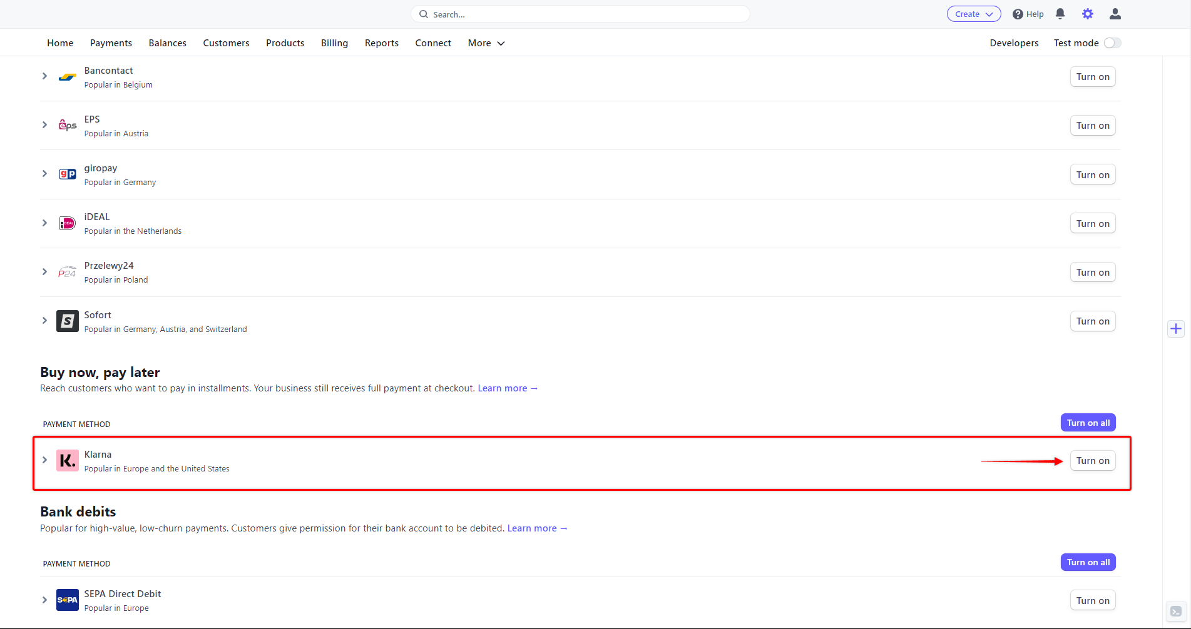The width and height of the screenshot is (1191, 629).
Task: Enable the Test mode toggle
Action: 1112,43
